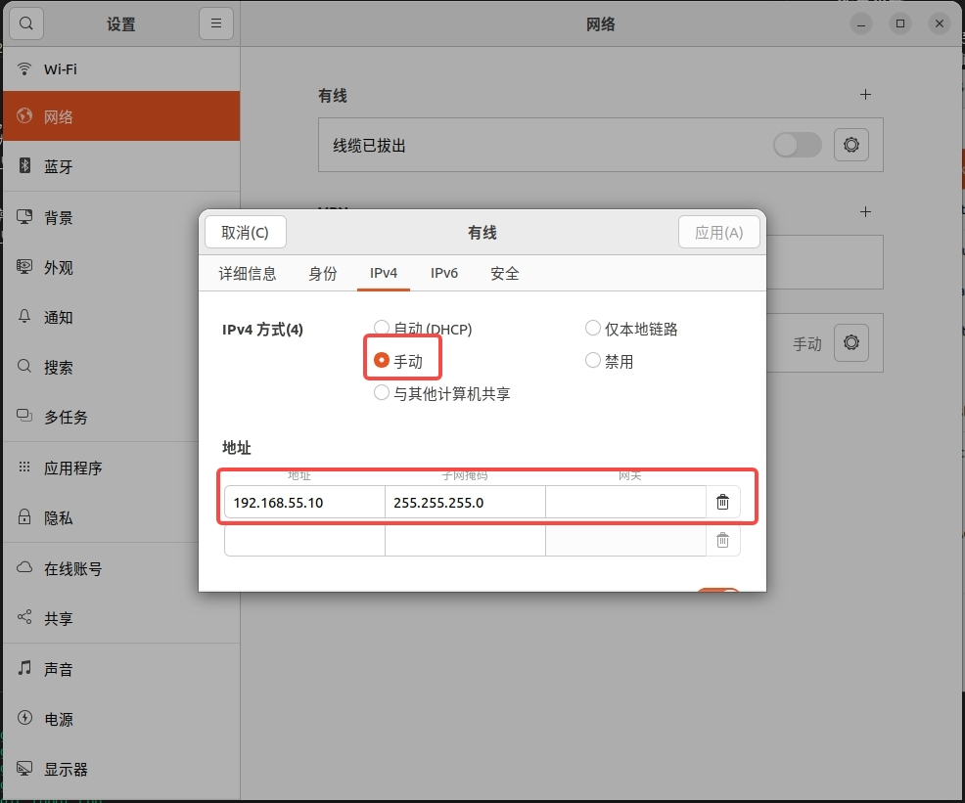The image size is (965, 803).
Task: Select 与其他计算机共享 radio option
Action: coord(382,392)
